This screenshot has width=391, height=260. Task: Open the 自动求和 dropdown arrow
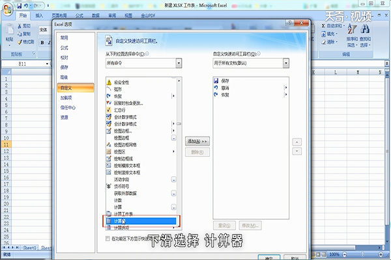tap(344, 25)
